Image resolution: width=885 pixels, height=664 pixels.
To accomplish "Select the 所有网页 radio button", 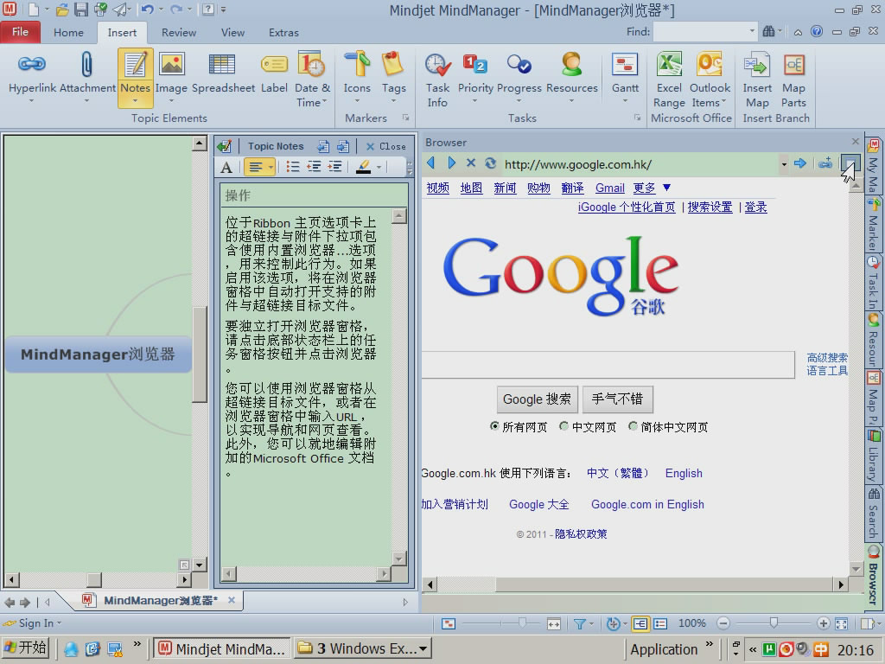I will [494, 426].
